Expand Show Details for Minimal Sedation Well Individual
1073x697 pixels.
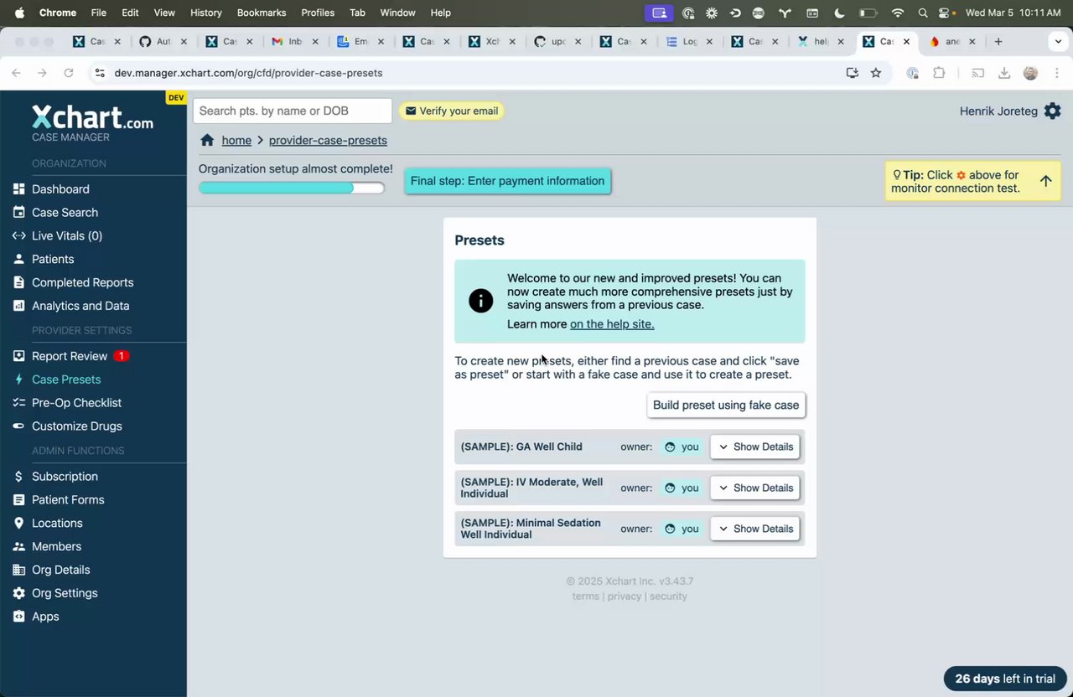point(754,529)
